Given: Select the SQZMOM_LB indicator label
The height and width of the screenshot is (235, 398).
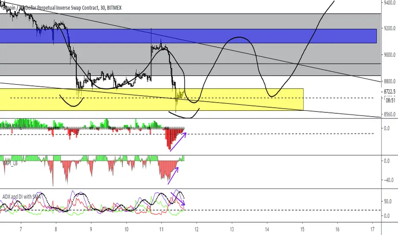Looking at the screenshot, I should coord(14,126).
